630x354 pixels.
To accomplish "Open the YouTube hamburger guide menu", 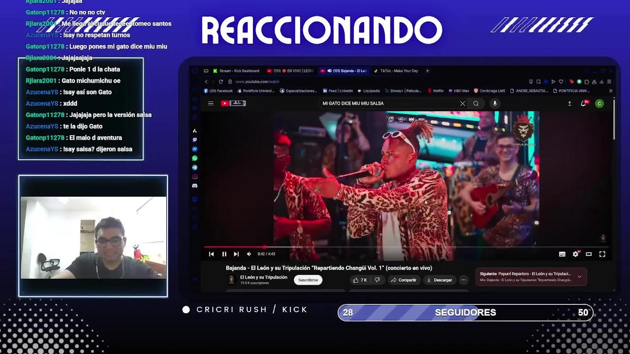I will pyautogui.click(x=211, y=103).
